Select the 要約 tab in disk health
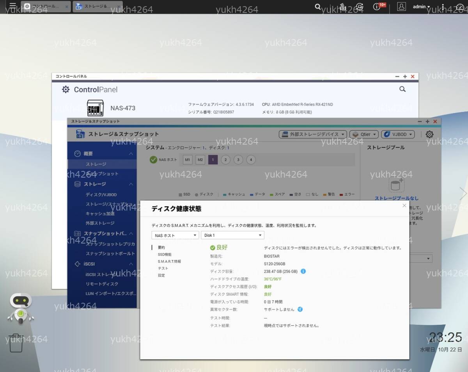This screenshot has width=468, height=372. pos(161,247)
